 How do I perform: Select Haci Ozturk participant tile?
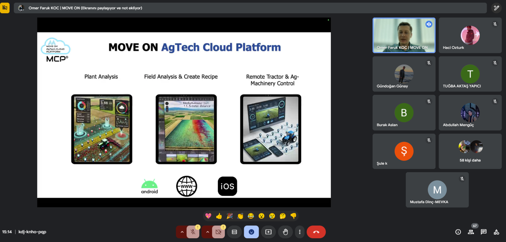pos(470,35)
